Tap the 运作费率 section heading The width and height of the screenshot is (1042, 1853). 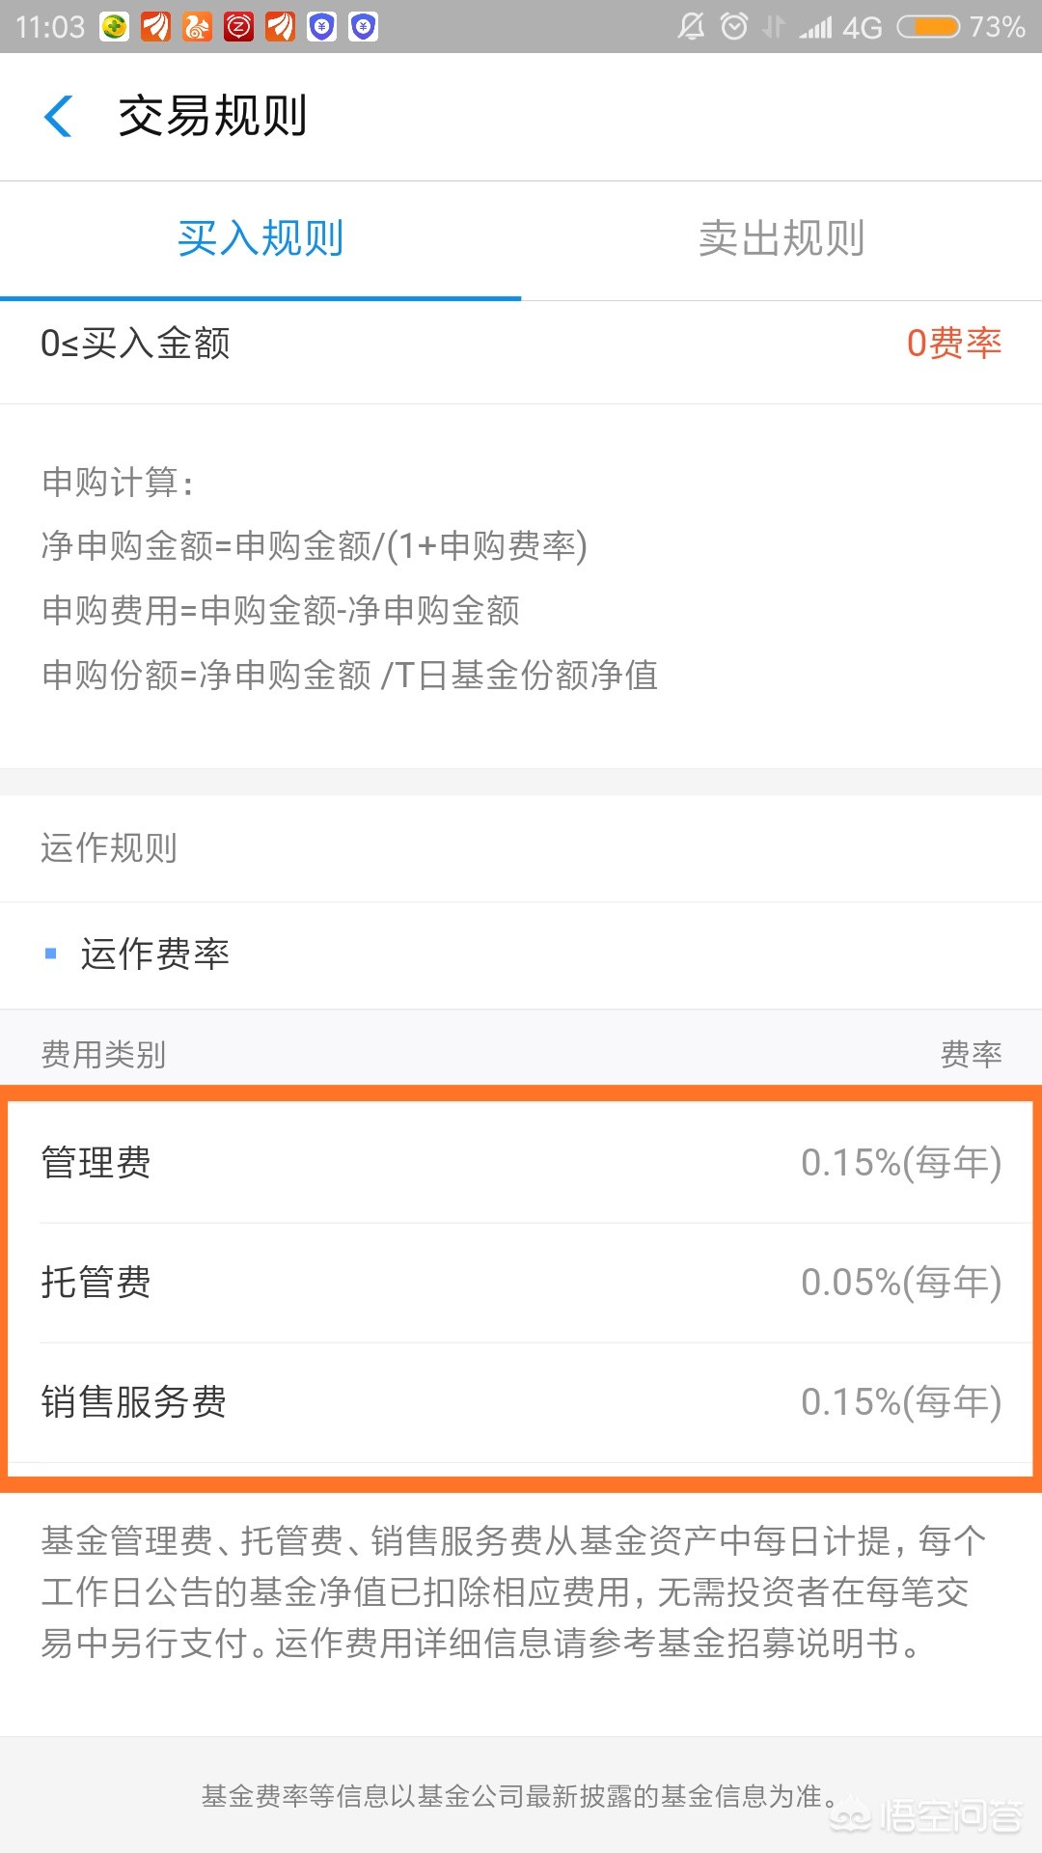coord(154,954)
